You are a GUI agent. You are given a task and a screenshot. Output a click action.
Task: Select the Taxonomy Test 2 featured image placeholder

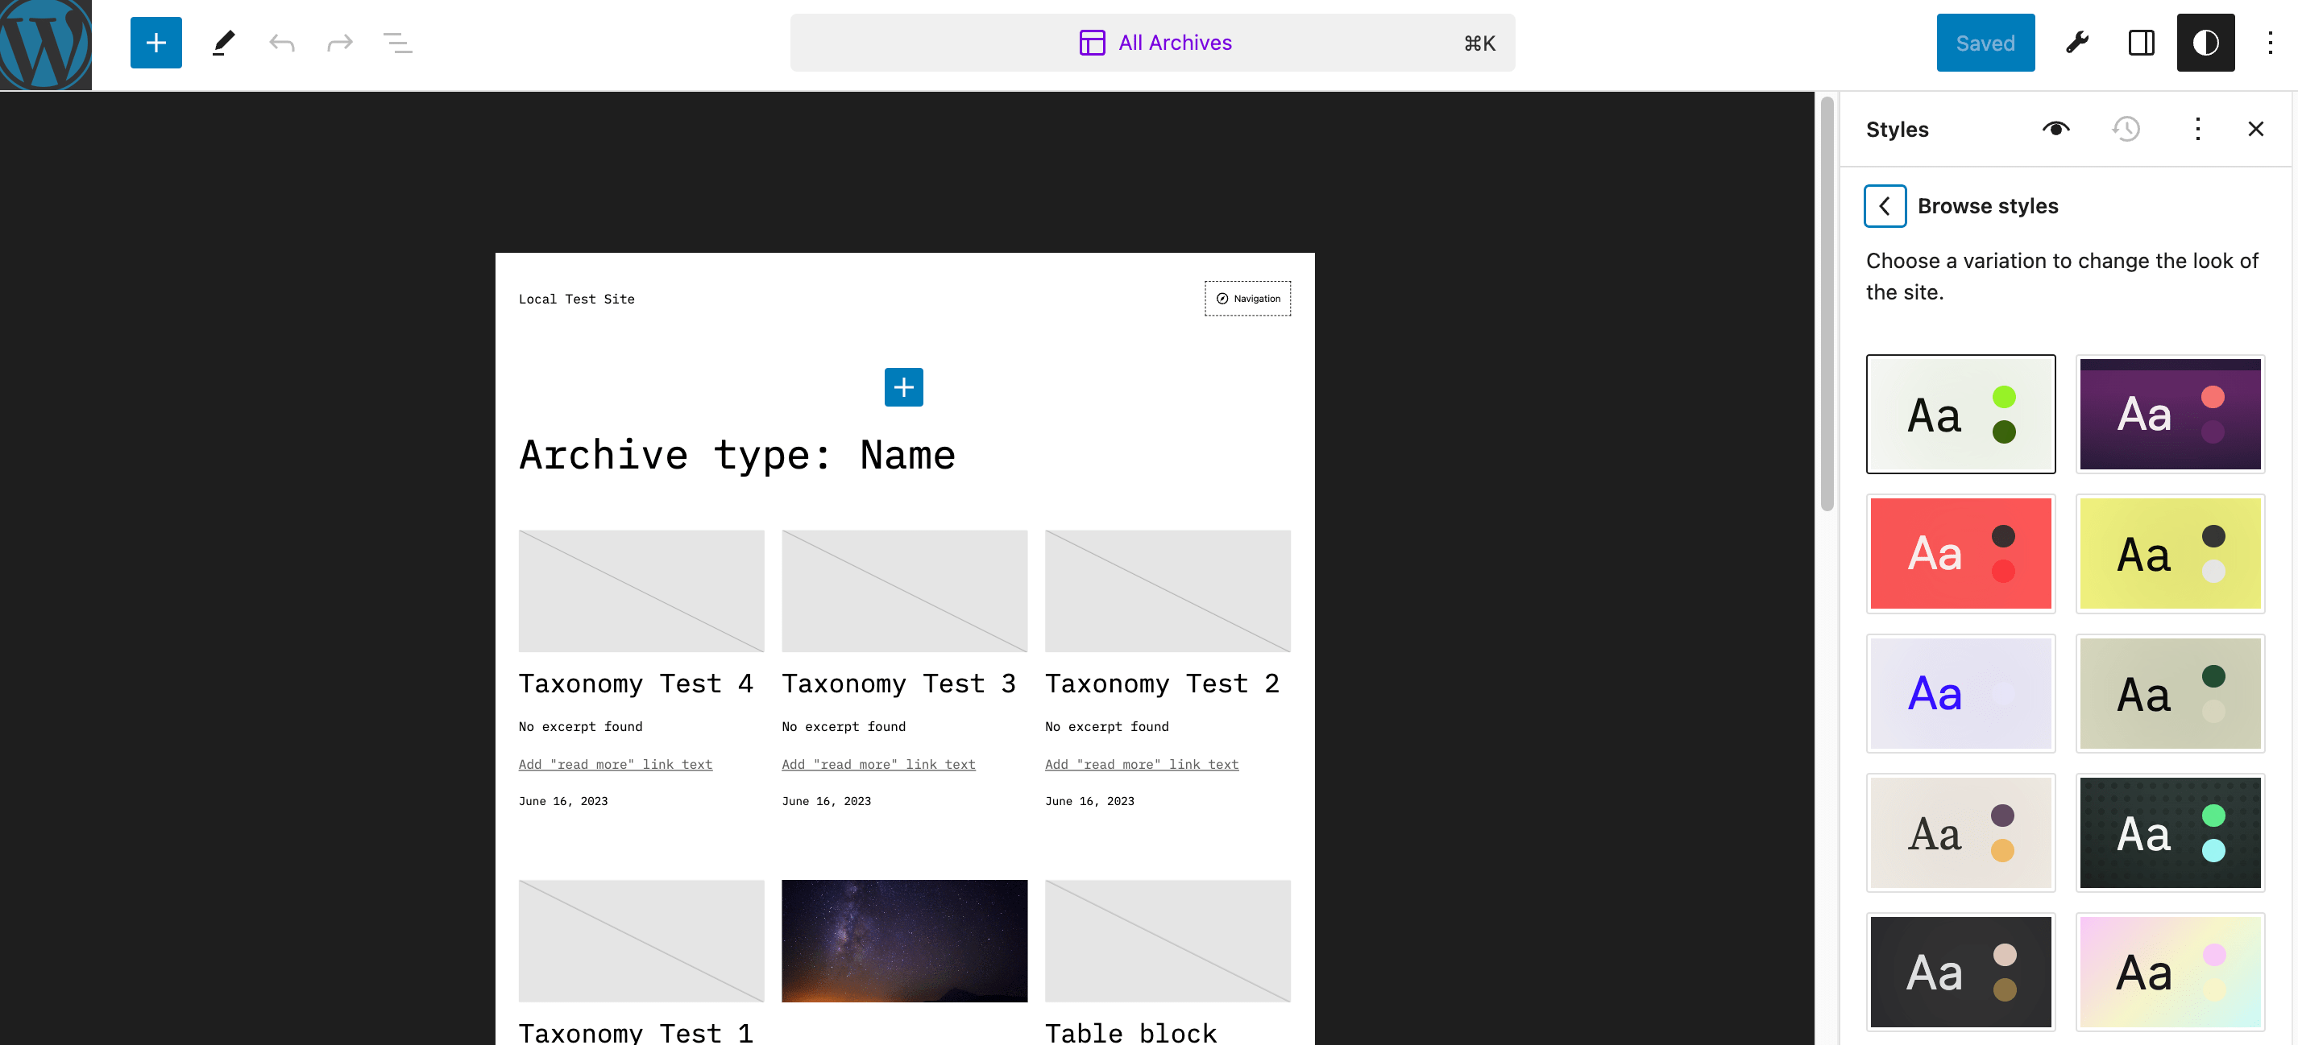click(x=1167, y=591)
